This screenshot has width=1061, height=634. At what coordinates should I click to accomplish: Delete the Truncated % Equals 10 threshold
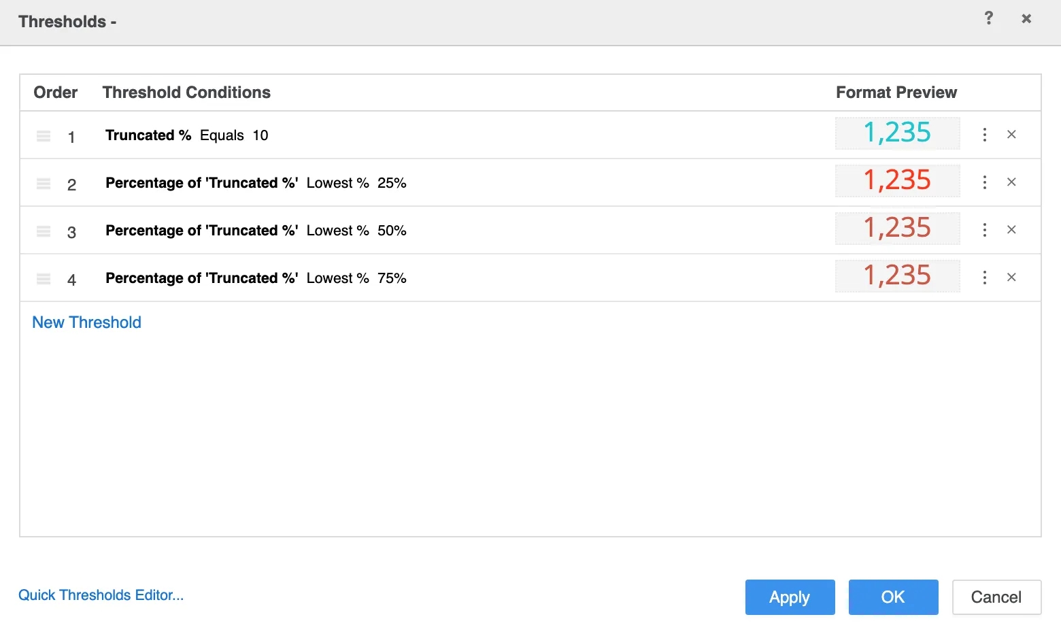(x=1011, y=135)
